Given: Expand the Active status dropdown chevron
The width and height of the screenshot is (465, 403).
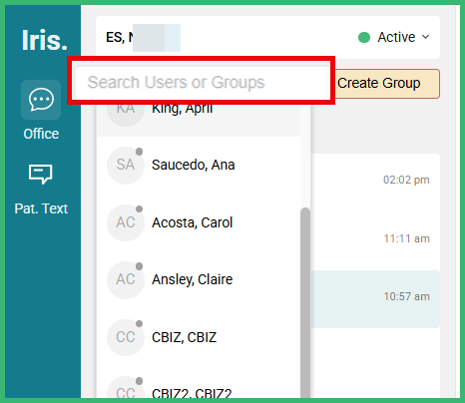Looking at the screenshot, I should point(425,37).
